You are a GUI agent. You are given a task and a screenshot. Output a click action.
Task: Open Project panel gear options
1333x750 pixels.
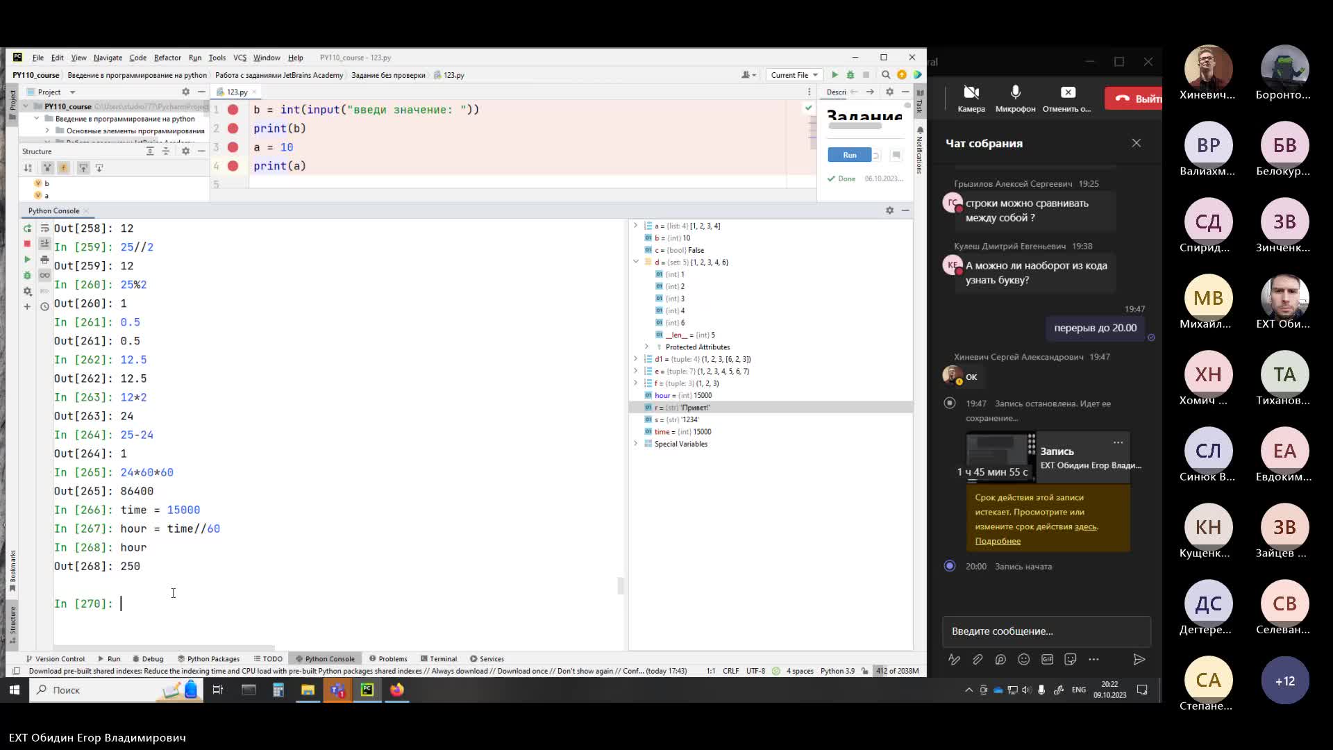coord(185,92)
